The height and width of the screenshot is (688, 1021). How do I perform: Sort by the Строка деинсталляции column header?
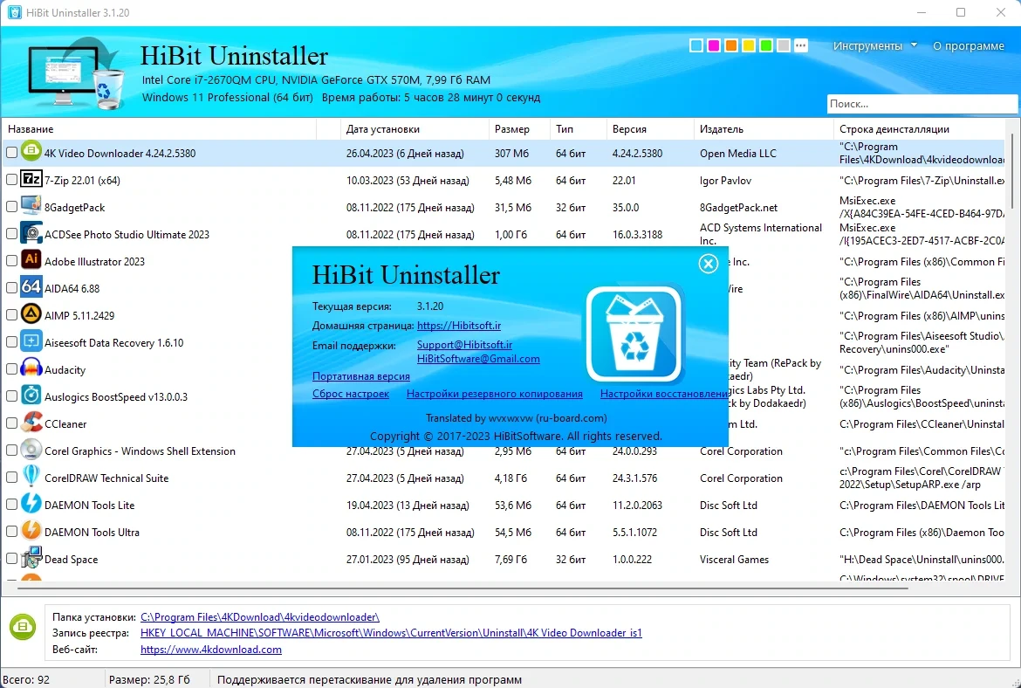tap(921, 129)
